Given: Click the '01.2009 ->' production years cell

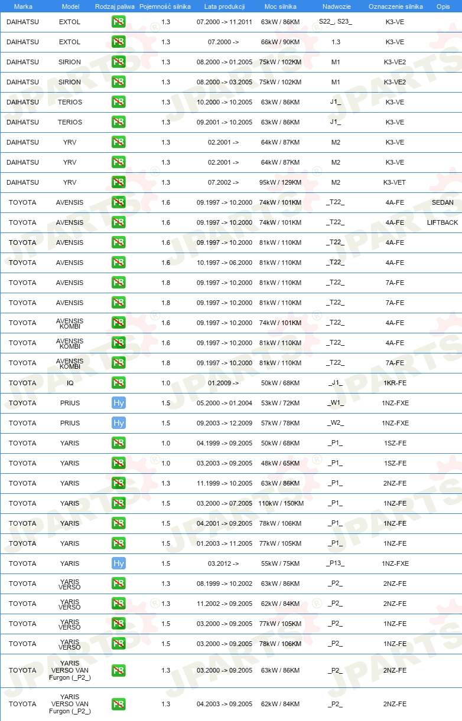Looking at the screenshot, I should pyautogui.click(x=223, y=383).
